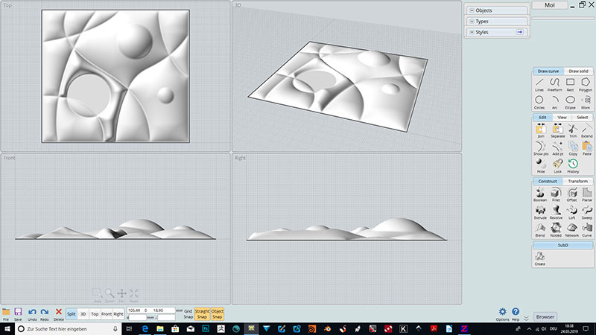Open the More curves tool
The height and width of the screenshot is (335, 596).
[x=586, y=102]
